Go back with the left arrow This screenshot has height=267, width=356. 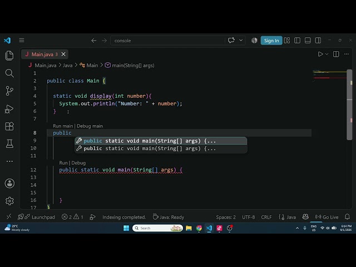[x=94, y=41]
